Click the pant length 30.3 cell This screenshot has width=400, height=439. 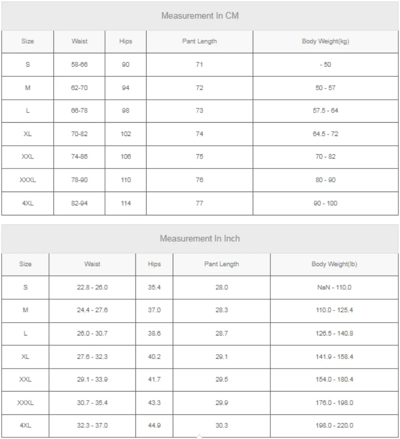coord(221,426)
